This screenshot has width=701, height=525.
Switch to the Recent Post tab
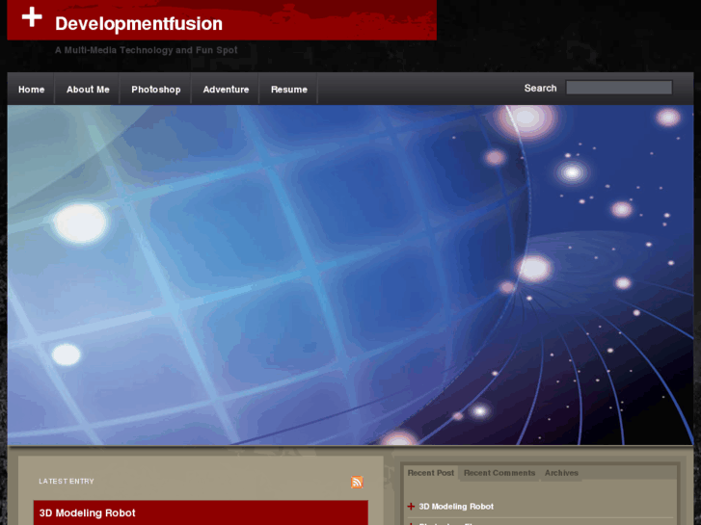[430, 473]
